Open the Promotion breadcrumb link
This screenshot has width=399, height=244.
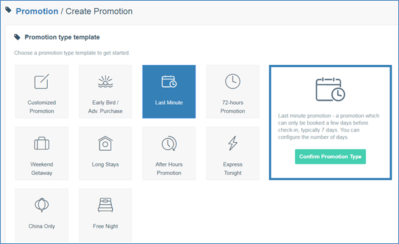click(x=37, y=11)
